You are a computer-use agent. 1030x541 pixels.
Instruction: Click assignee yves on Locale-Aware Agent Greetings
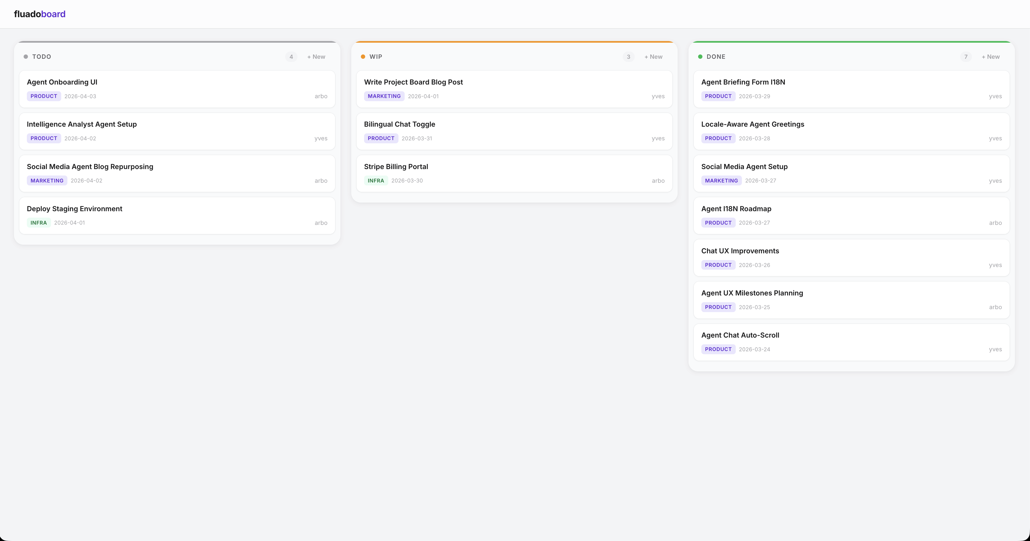click(996, 138)
